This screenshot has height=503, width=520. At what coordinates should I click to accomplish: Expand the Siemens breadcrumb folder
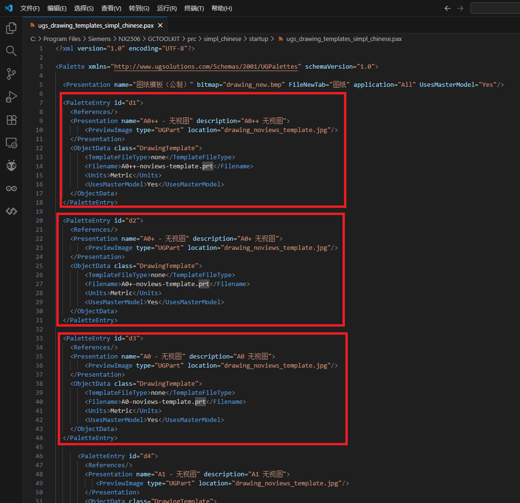(99, 39)
